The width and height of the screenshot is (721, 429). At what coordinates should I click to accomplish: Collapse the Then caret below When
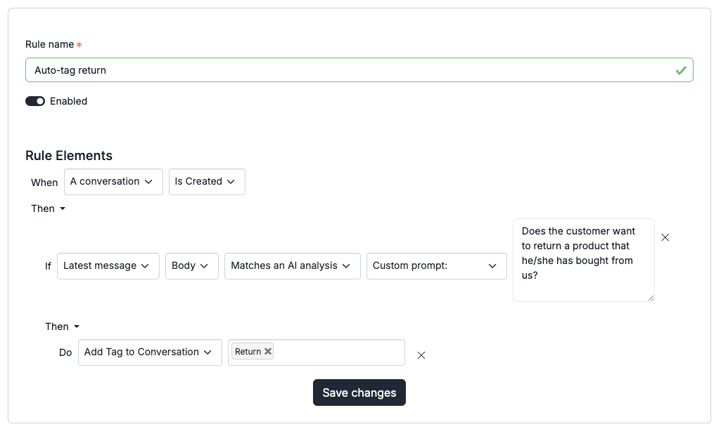[x=62, y=209]
